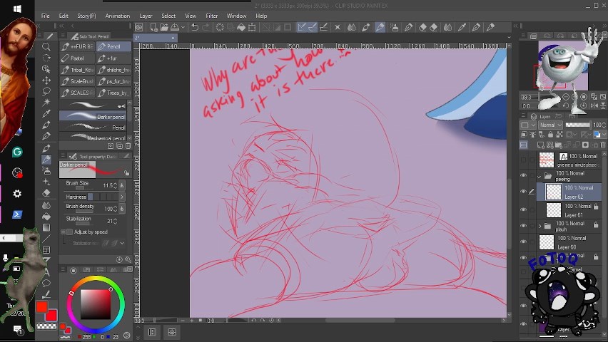Screen dimensions: 608x342
Task: Collapse the peeing layer folder
Action: (539, 175)
